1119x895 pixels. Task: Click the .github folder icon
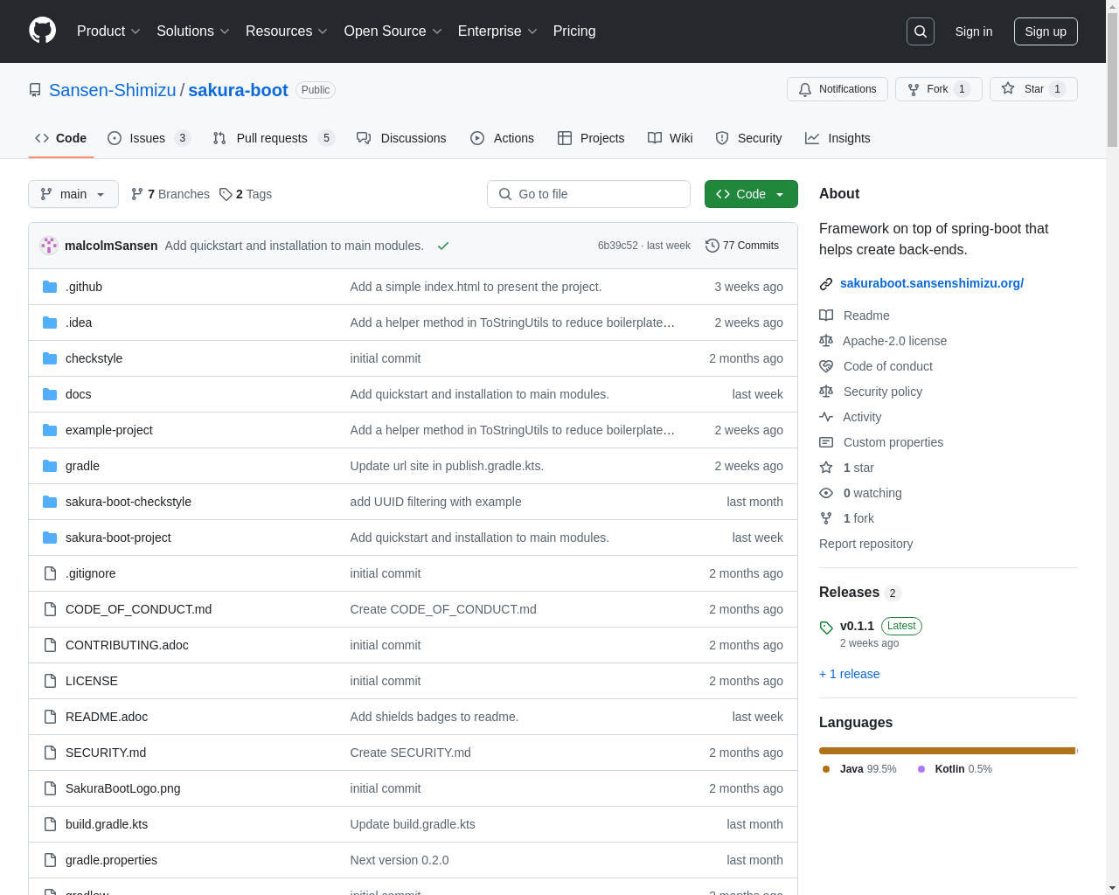pyautogui.click(x=50, y=287)
